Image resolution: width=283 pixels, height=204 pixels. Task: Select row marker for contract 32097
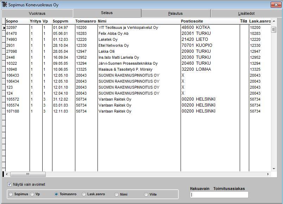click(x=4, y=27)
